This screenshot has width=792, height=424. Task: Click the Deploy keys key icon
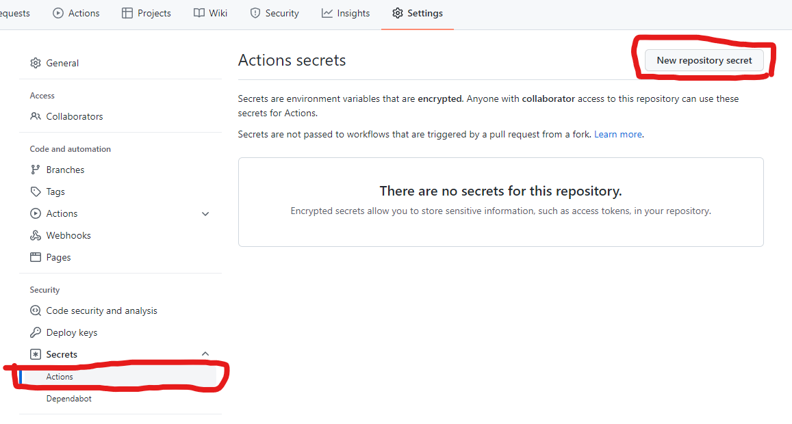pyautogui.click(x=36, y=332)
